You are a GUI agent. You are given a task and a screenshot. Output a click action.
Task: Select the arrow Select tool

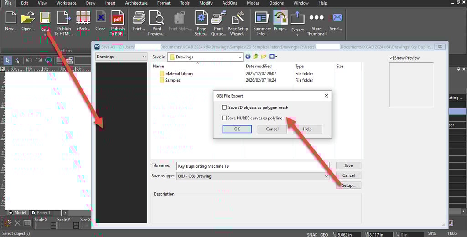(x=8, y=61)
